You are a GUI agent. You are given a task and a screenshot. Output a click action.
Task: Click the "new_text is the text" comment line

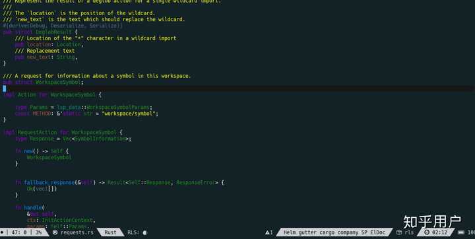click(x=94, y=19)
